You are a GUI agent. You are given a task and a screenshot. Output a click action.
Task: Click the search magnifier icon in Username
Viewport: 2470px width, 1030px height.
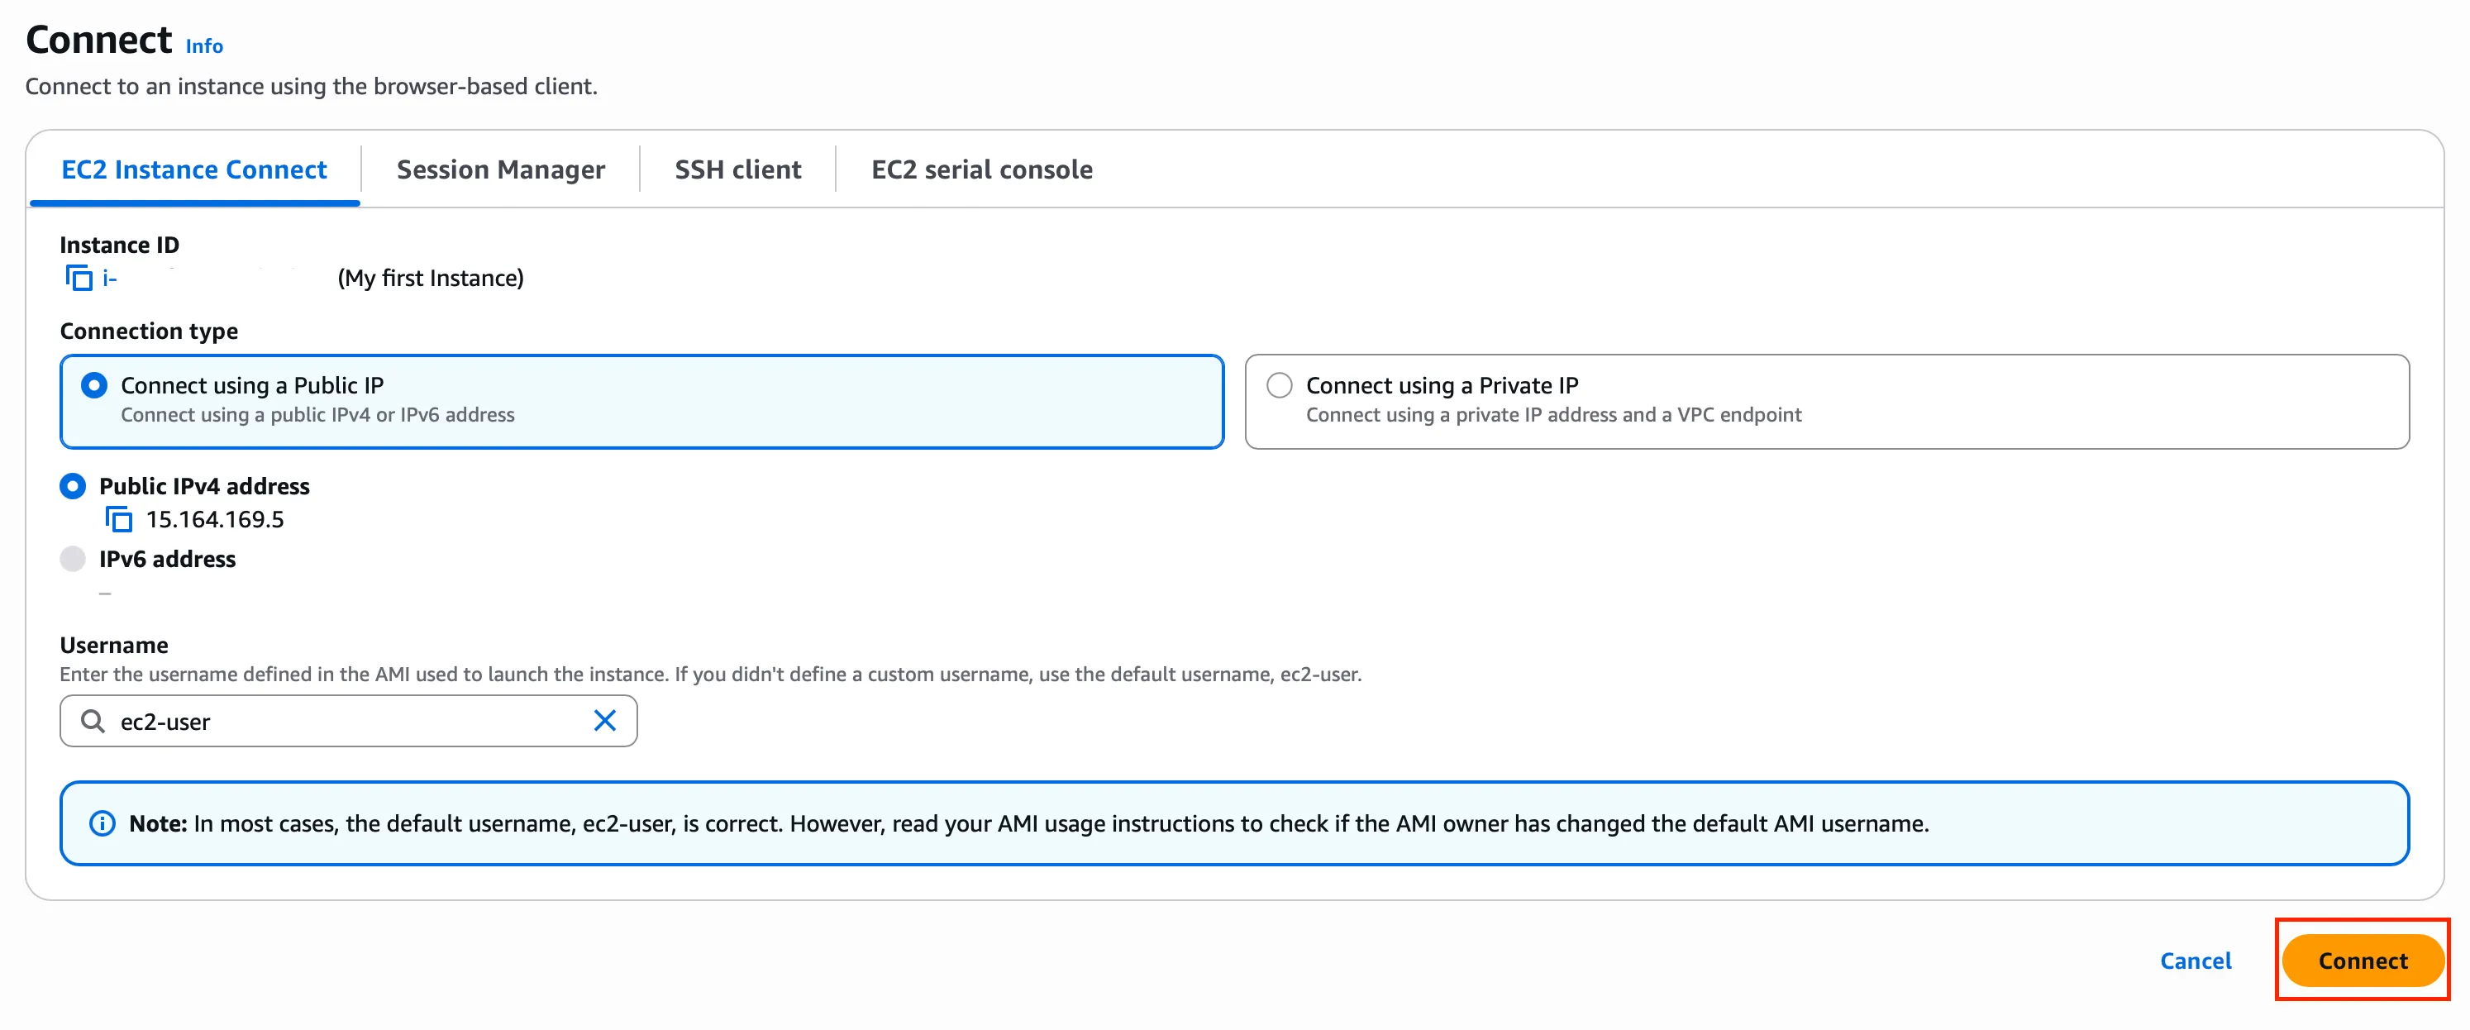[x=92, y=720]
